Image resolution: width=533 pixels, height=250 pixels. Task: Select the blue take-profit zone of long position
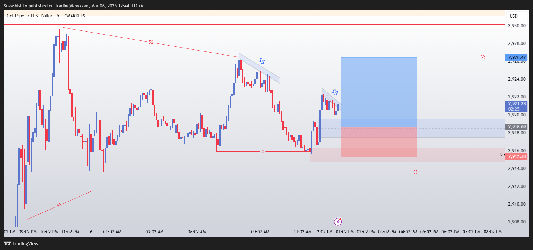[379, 92]
